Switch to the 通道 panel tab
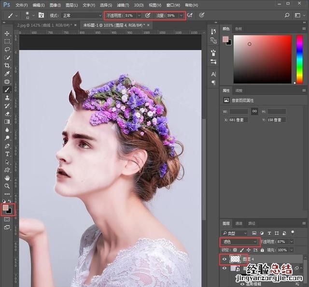 tap(239, 224)
